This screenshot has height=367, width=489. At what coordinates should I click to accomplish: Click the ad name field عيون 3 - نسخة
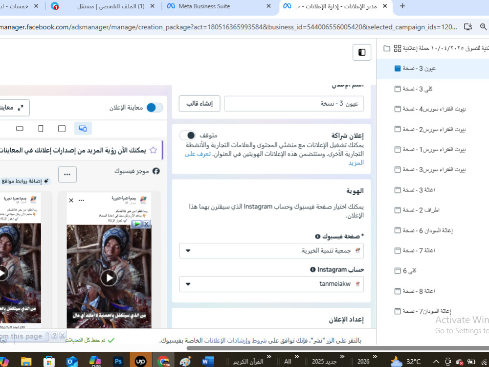294,104
